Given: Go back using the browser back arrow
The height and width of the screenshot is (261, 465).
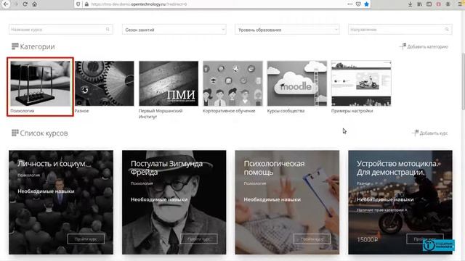Looking at the screenshot, I should (x=6, y=4).
